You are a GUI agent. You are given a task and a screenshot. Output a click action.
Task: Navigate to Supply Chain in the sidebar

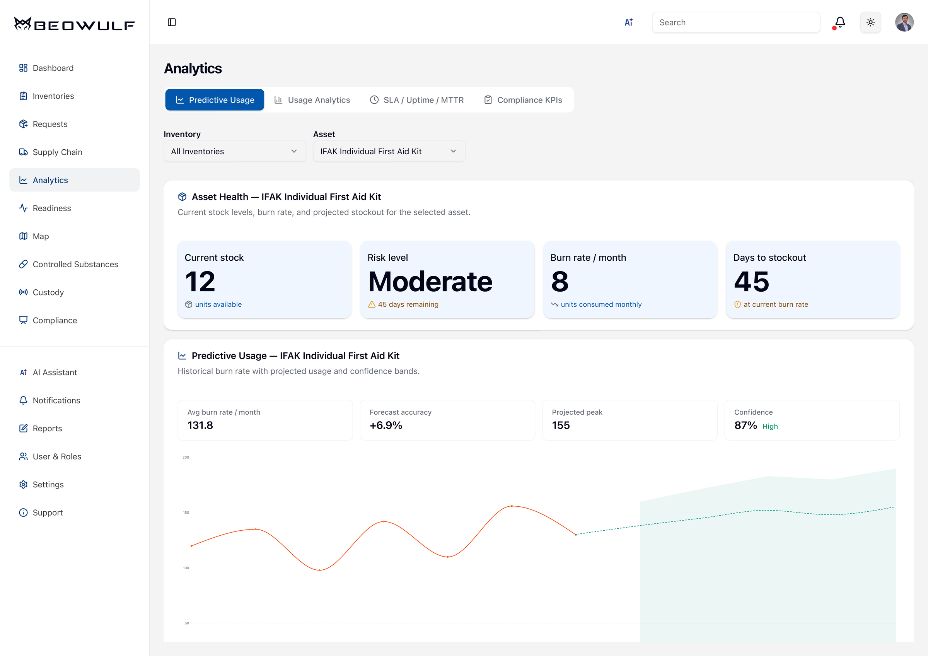pos(57,152)
